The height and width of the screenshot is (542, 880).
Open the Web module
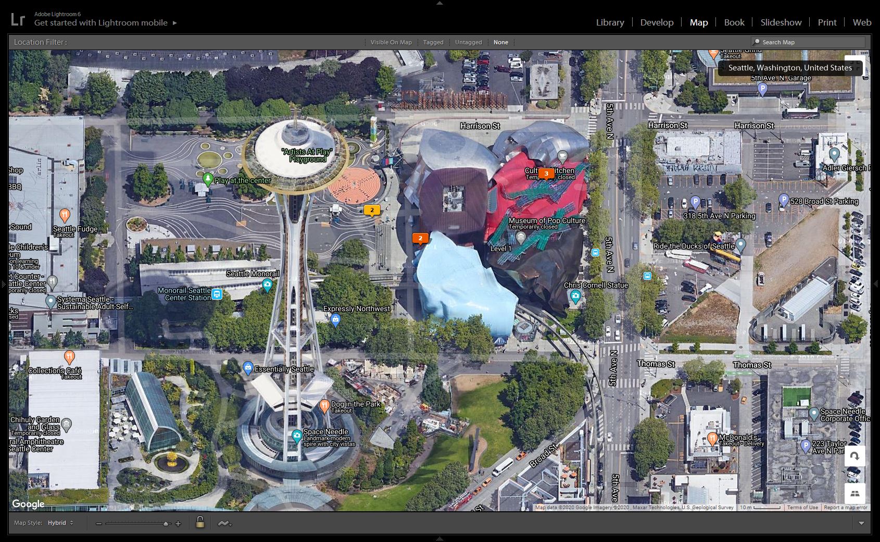(x=862, y=22)
